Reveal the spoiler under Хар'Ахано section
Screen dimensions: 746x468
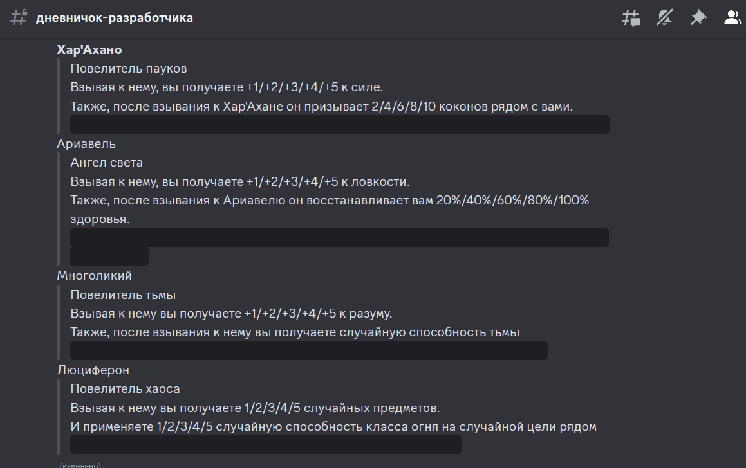[x=339, y=125]
